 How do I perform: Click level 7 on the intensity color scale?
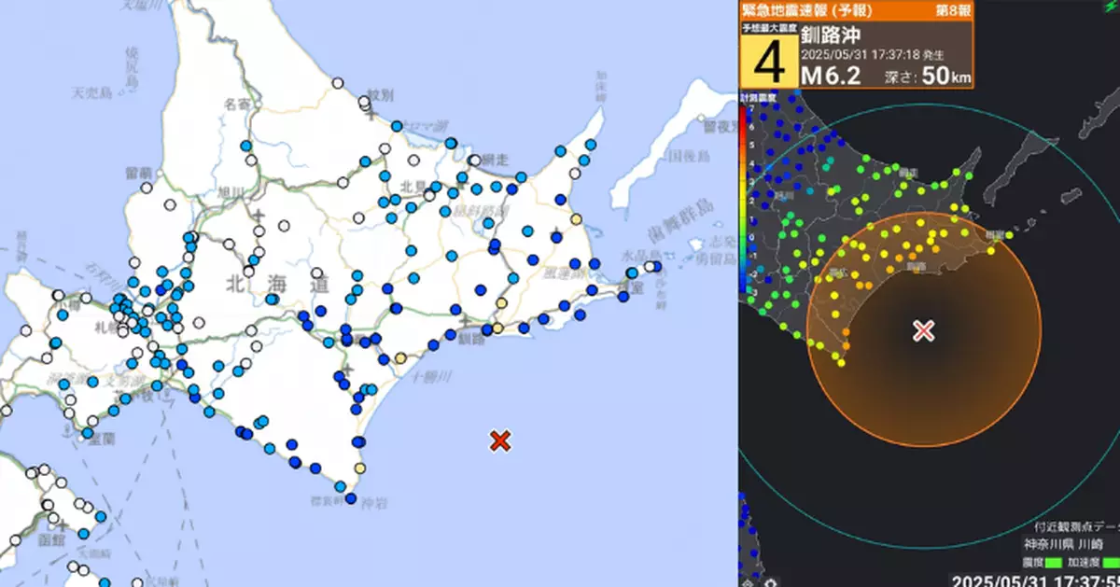point(749,109)
